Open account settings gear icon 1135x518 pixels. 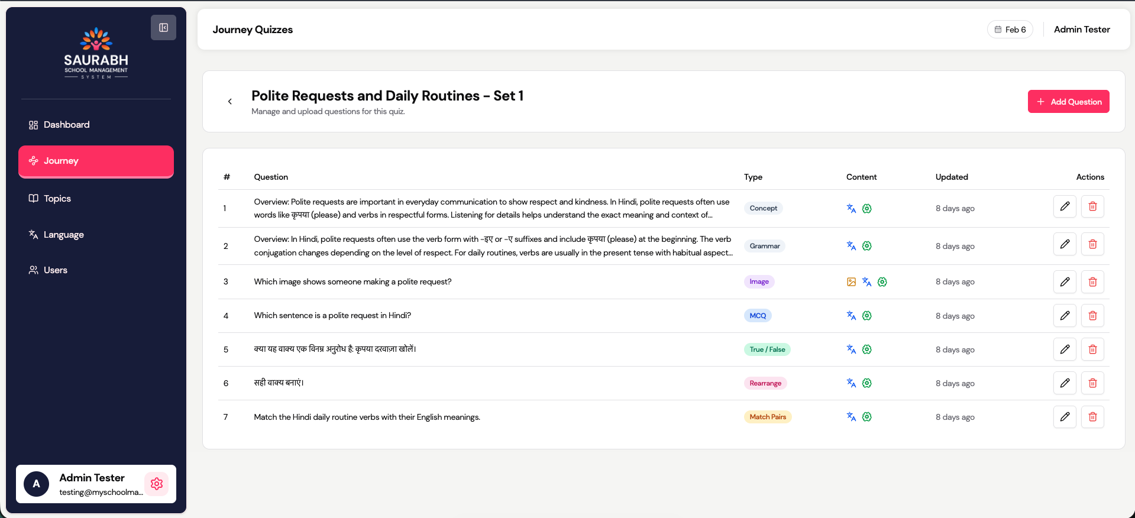tap(157, 484)
